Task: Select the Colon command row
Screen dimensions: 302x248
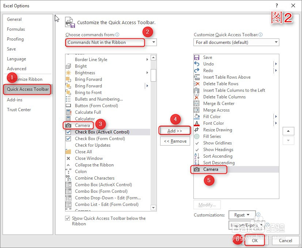Action: 107,172
